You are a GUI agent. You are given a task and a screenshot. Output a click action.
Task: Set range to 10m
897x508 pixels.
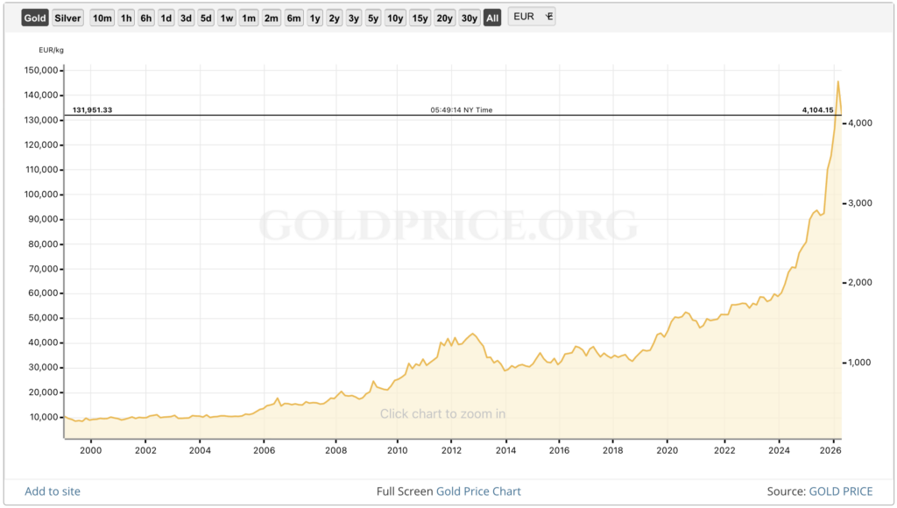(102, 18)
